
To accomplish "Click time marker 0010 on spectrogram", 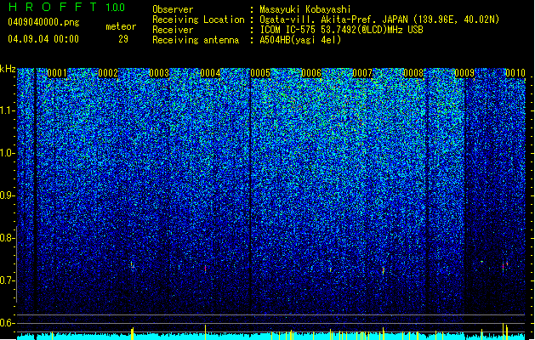I will pyautogui.click(x=515, y=73).
